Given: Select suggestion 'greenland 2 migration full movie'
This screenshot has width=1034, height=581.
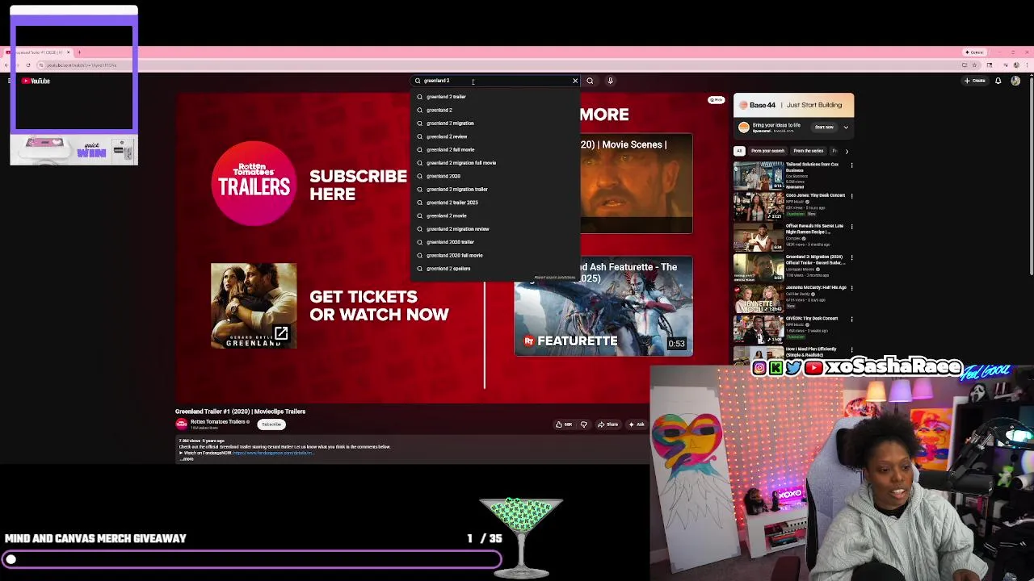Looking at the screenshot, I should pyautogui.click(x=495, y=163).
